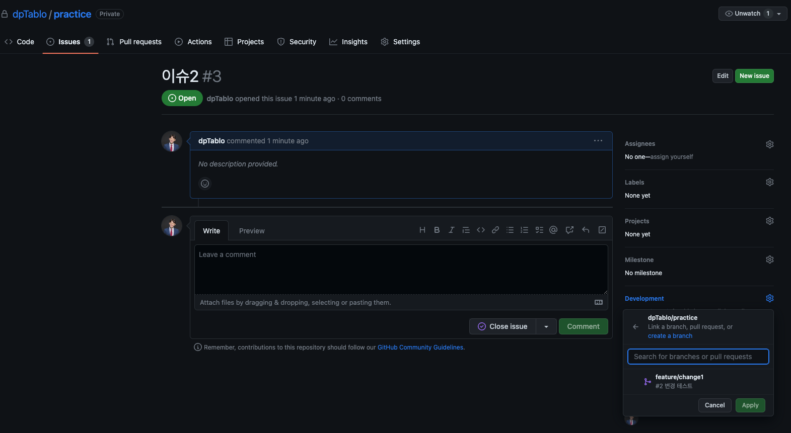The width and height of the screenshot is (791, 433).
Task: Open the practice repository link
Action: tap(73, 14)
